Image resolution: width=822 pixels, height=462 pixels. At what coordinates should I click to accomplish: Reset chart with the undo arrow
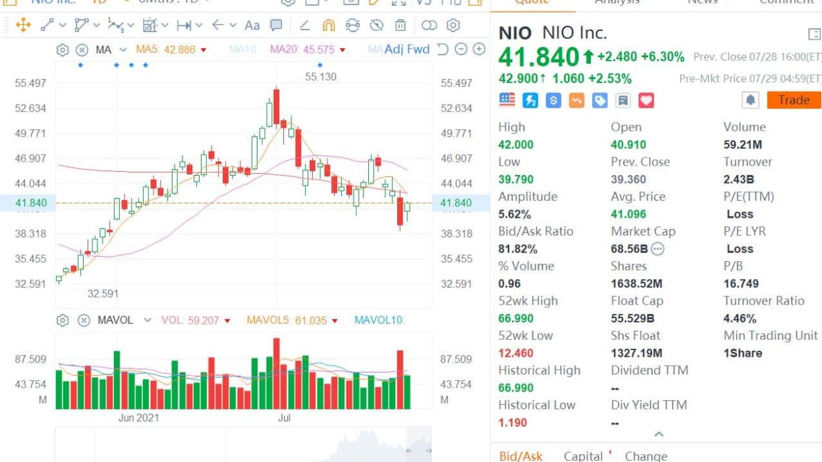coord(443,49)
